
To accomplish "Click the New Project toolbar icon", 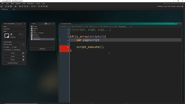I will click(6, 6).
